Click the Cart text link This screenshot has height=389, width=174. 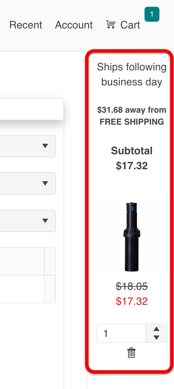(130, 25)
